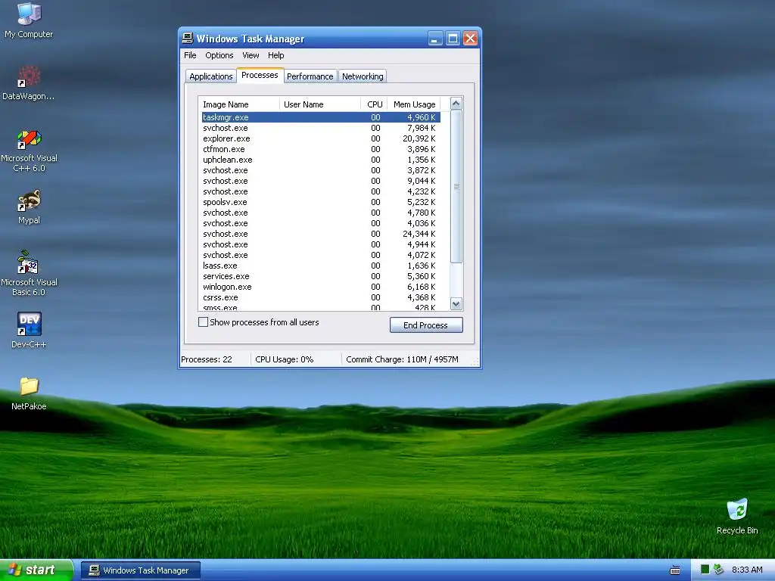Open the Start menu

[36, 570]
